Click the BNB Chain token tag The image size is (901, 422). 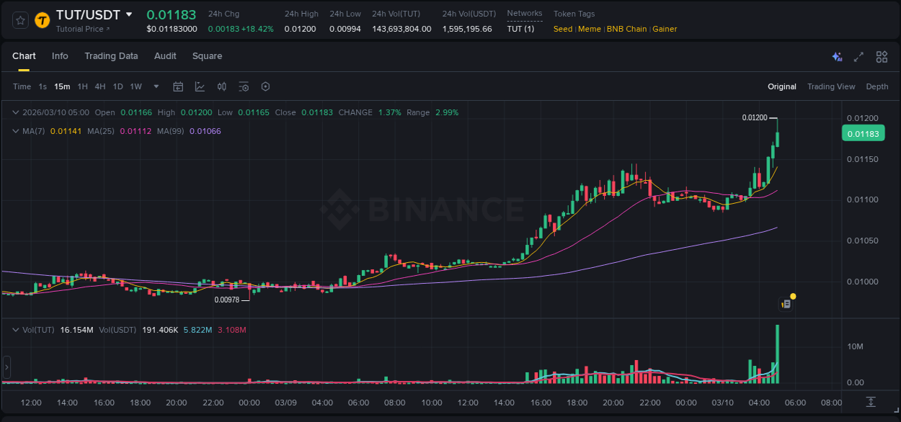point(627,29)
